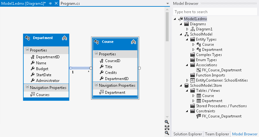Click the Courses navigation property icon
259x137 pixels.
33,94
